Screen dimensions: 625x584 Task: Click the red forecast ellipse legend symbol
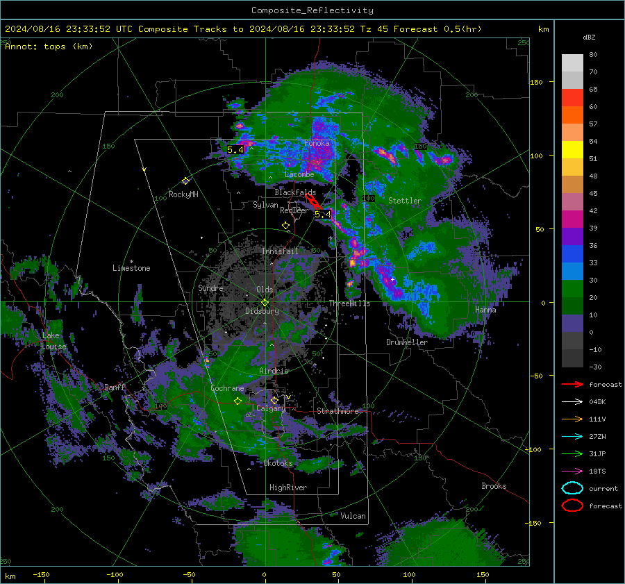572,506
